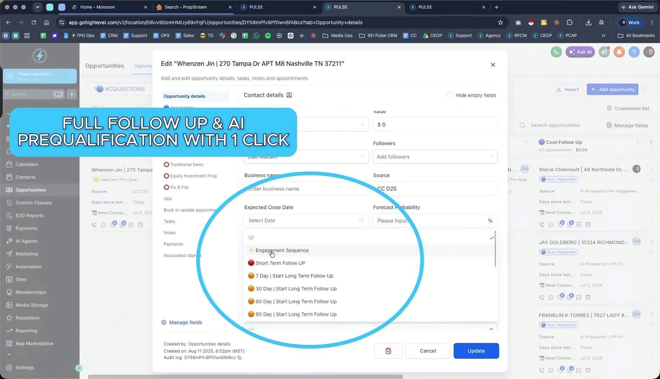
Task: Click the Contact details card icon
Action: point(289,95)
